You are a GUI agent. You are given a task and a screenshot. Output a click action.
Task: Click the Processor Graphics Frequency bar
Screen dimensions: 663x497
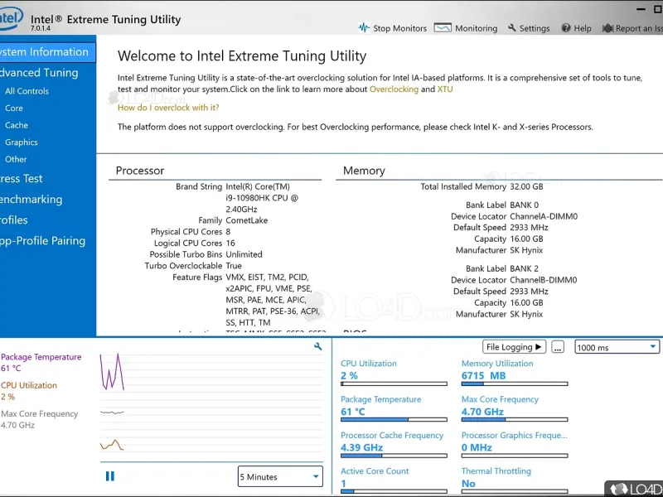coord(515,456)
